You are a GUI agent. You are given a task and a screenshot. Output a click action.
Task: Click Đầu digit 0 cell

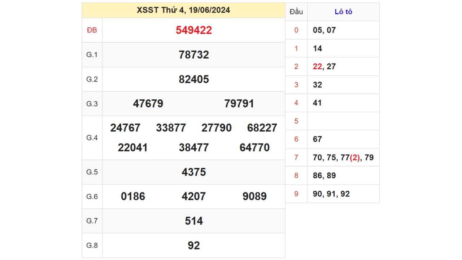click(x=296, y=30)
